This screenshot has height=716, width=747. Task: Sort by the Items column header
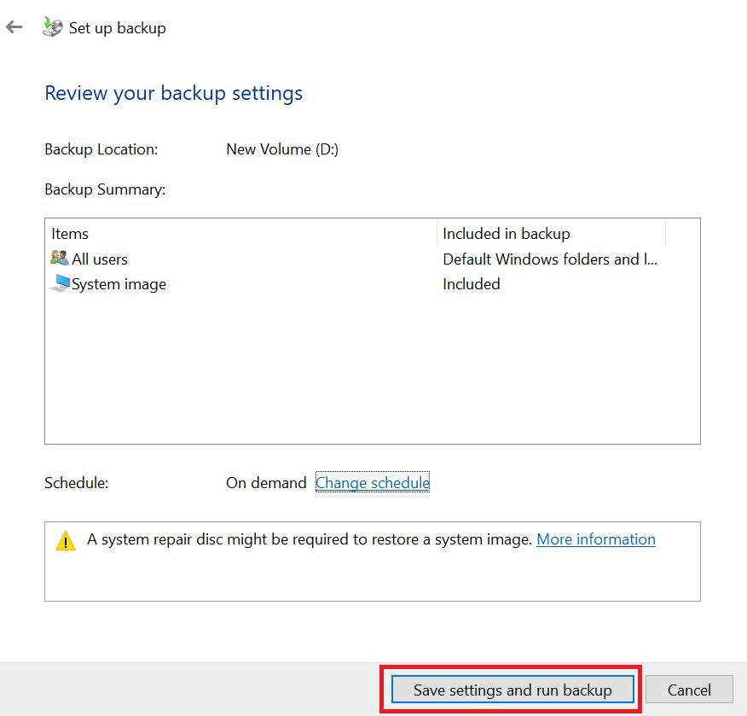pyautogui.click(x=241, y=234)
